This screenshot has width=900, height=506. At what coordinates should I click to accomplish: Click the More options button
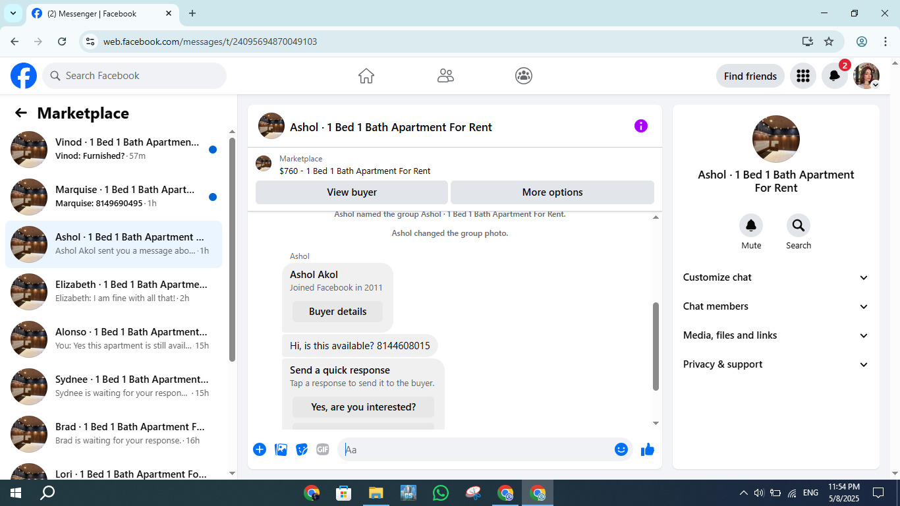552,192
